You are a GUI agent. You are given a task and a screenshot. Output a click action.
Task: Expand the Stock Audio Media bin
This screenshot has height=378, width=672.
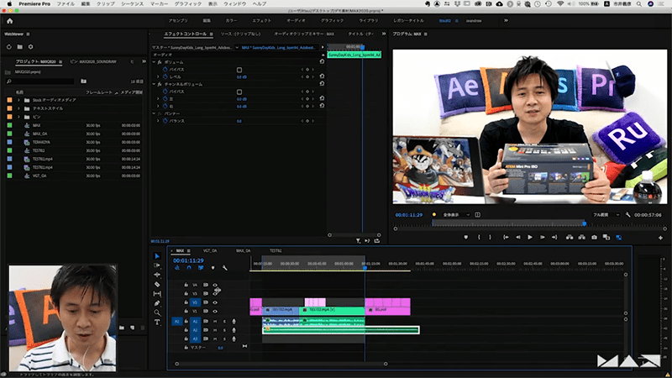(x=18, y=100)
